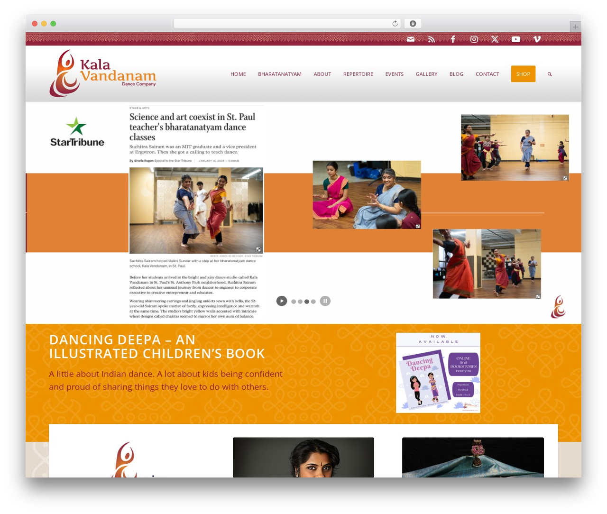Click the orange Shop button
Screen dimensions: 607x514
point(523,74)
